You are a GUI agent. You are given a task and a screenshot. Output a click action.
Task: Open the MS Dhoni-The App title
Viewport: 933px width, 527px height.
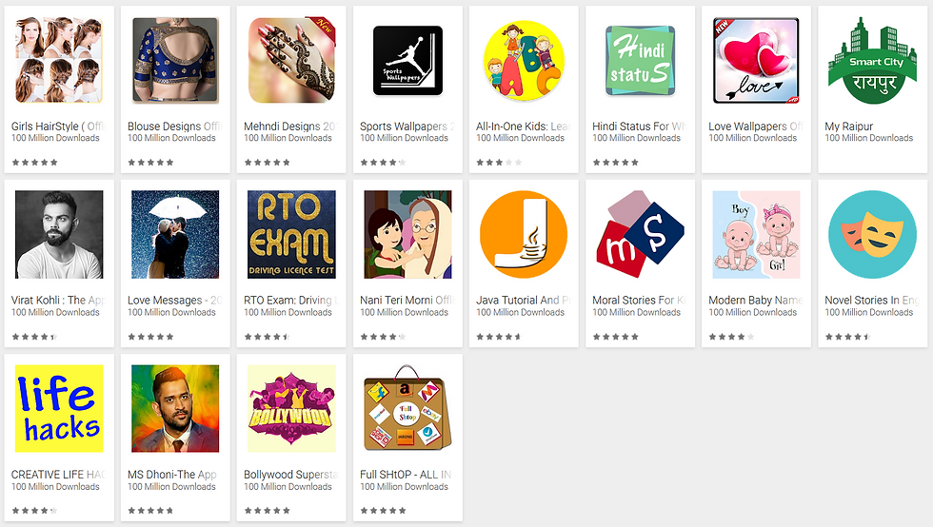pyautogui.click(x=172, y=475)
